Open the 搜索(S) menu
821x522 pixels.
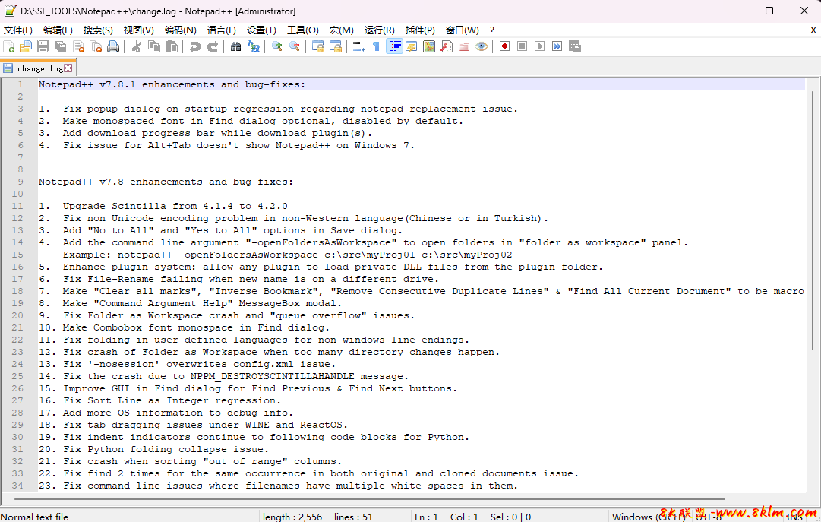coord(98,30)
